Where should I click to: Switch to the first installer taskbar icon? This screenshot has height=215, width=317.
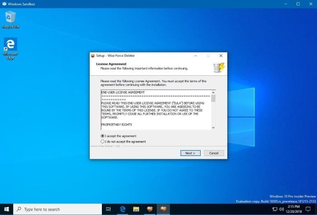click(150, 209)
